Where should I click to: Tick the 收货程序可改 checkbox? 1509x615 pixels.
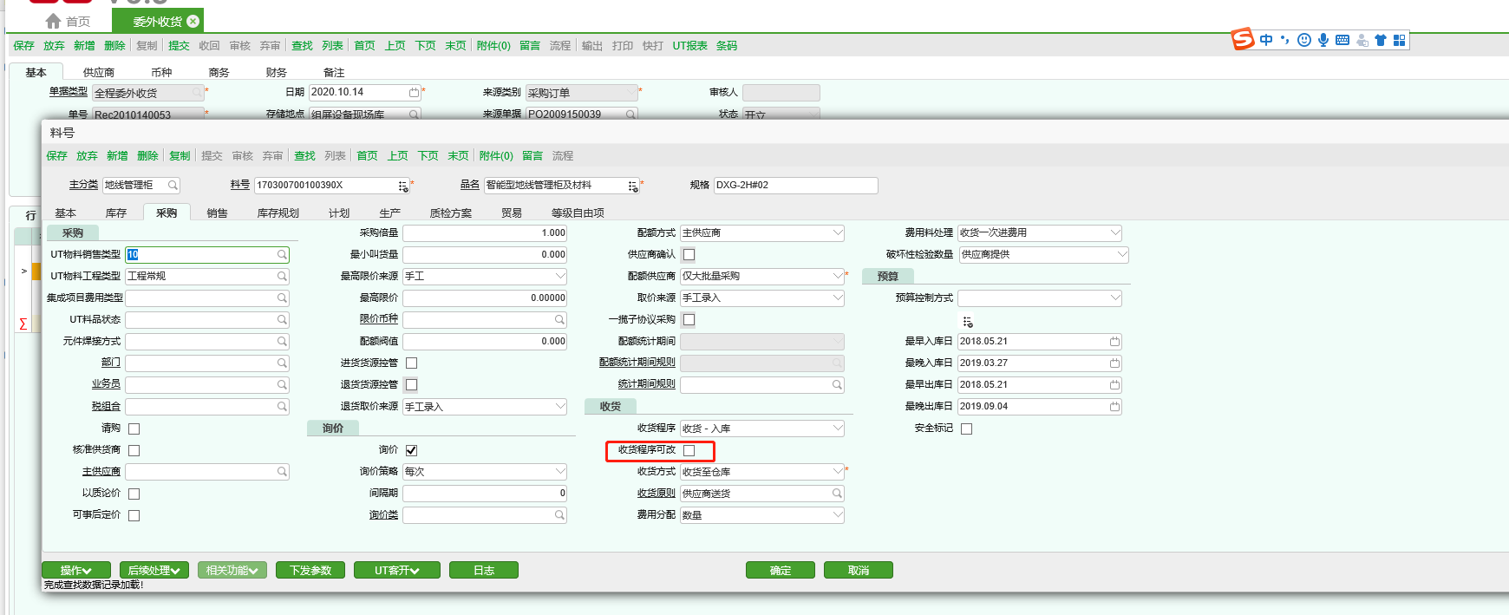pos(689,450)
